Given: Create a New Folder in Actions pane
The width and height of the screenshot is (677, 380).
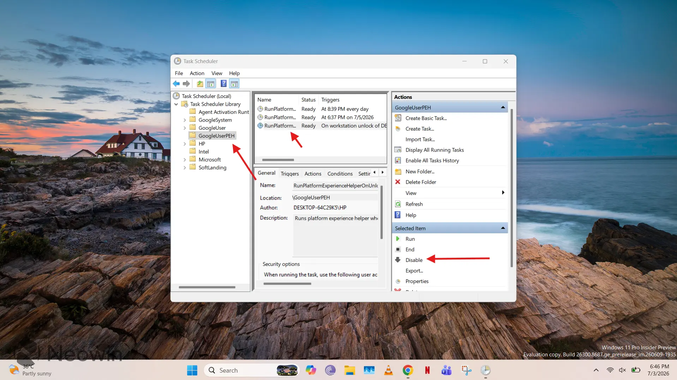Looking at the screenshot, I should pos(420,171).
